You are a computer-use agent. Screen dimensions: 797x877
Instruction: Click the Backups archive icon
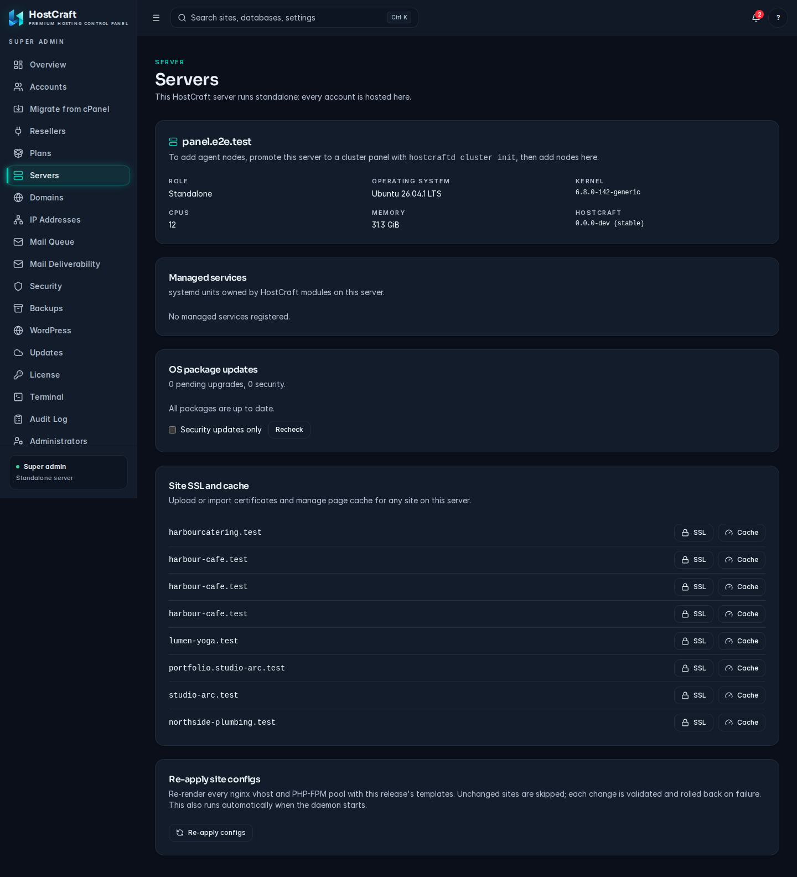point(18,308)
